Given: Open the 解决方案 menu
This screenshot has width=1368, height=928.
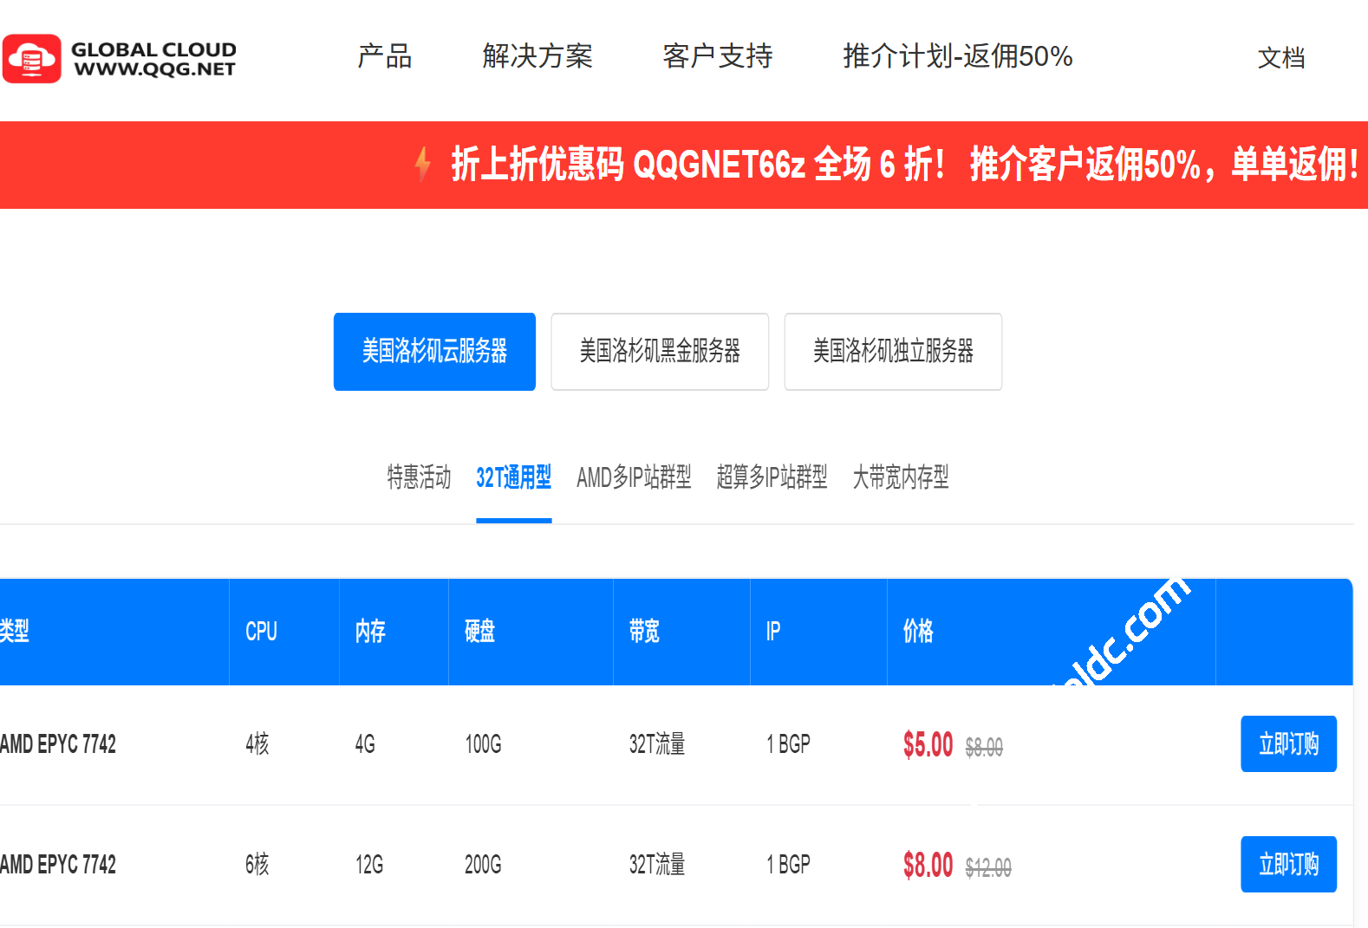Looking at the screenshot, I should pyautogui.click(x=537, y=56).
